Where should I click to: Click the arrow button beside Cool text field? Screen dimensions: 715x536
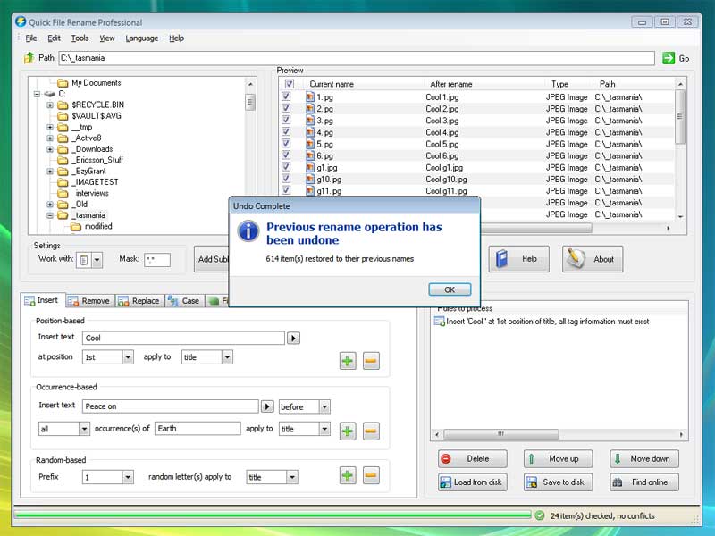pyautogui.click(x=293, y=339)
